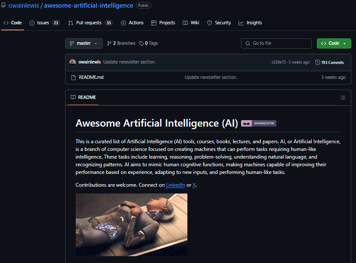Click the magnifier icon in Go to file
This screenshot has width=356, height=263.
click(248, 43)
